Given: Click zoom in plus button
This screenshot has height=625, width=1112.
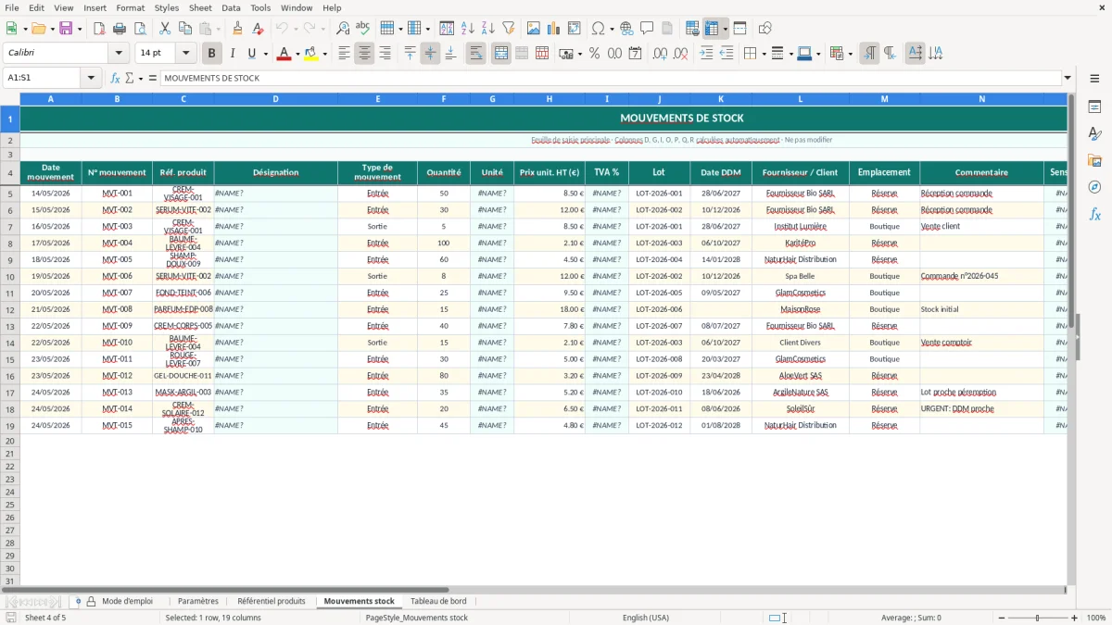Looking at the screenshot, I should click(x=1075, y=618).
